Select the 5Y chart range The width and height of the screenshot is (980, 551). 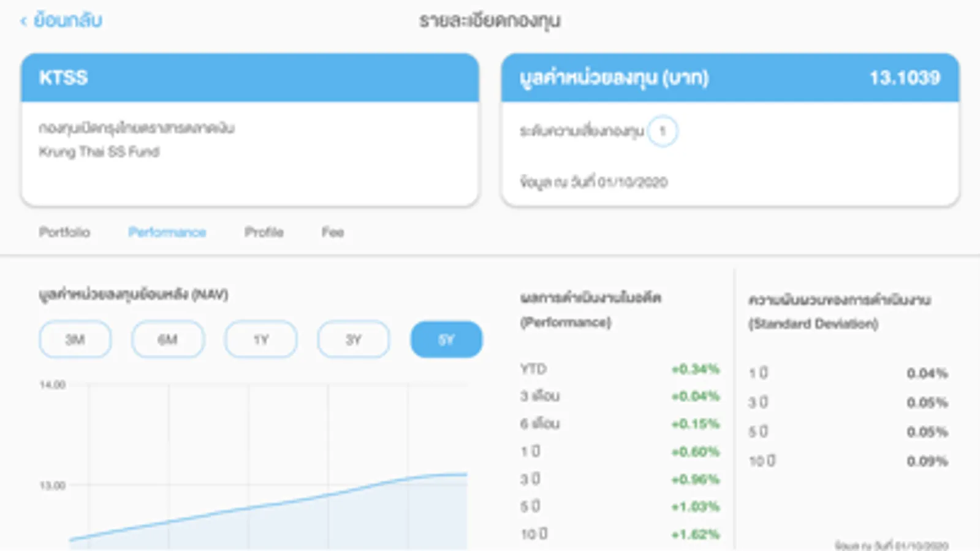click(446, 339)
